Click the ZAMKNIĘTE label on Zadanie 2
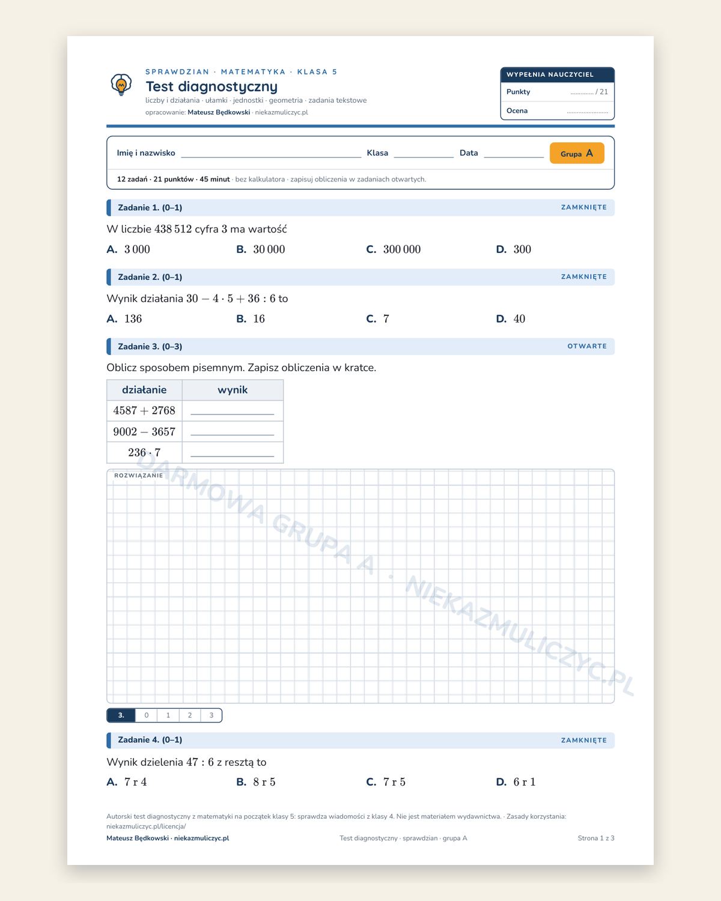721x901 pixels. coord(584,277)
